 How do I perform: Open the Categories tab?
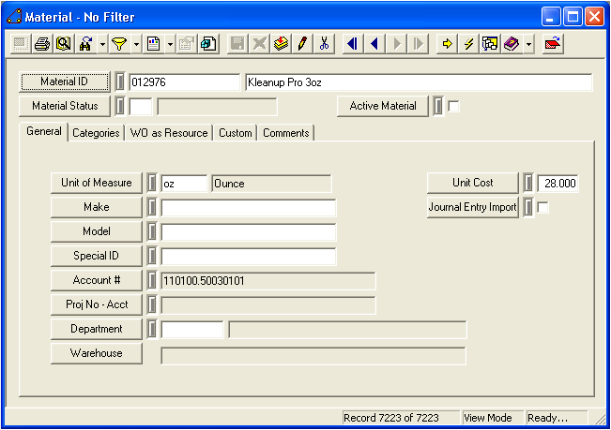click(96, 133)
